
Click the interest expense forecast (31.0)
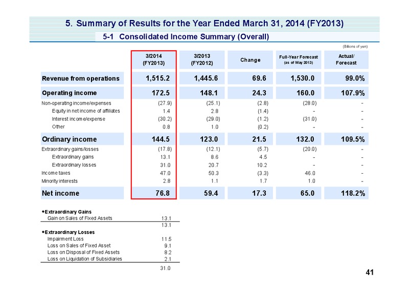(x=310, y=119)
